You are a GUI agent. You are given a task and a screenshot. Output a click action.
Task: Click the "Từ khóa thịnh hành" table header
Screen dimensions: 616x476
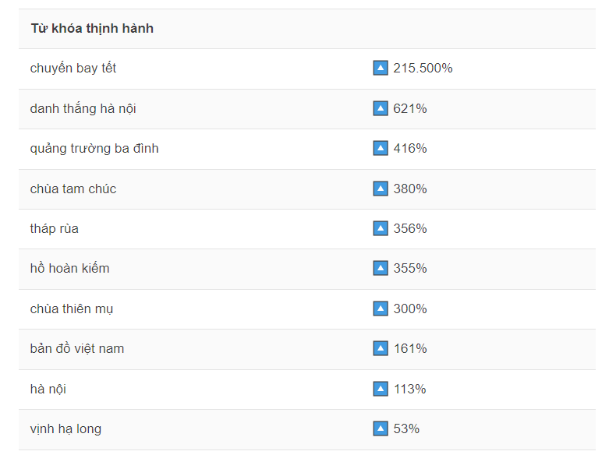[x=92, y=29]
